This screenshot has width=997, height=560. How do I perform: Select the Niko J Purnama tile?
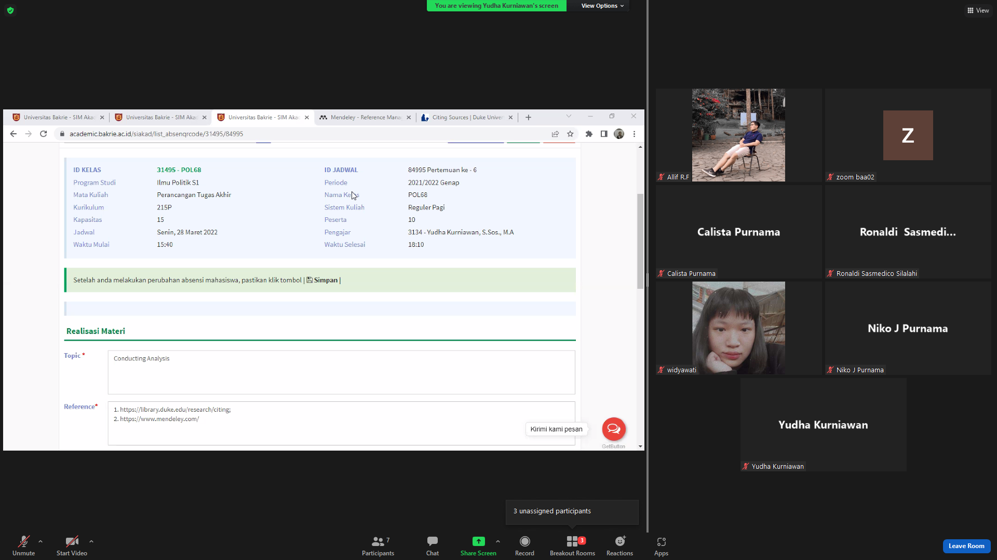click(x=908, y=328)
